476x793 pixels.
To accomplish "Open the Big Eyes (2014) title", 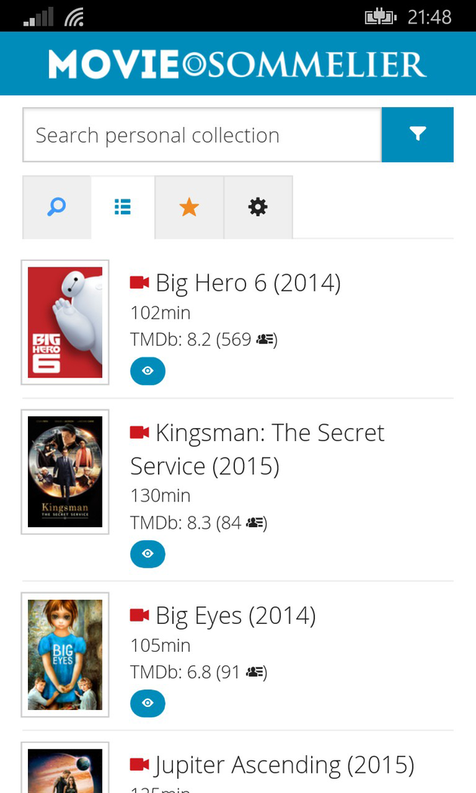I will [x=235, y=616].
